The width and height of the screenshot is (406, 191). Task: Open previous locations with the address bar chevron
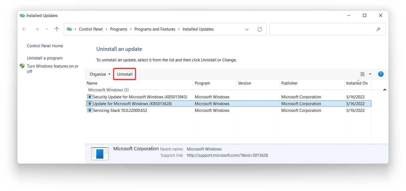[247, 29]
